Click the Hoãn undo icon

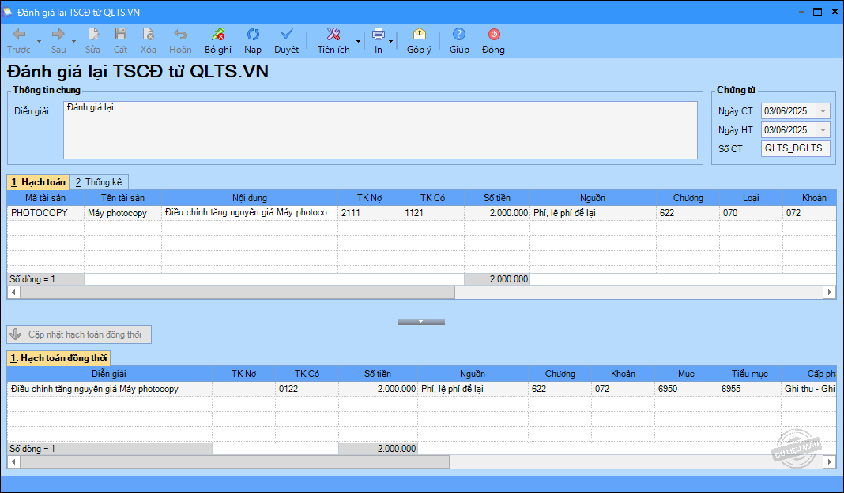click(180, 35)
